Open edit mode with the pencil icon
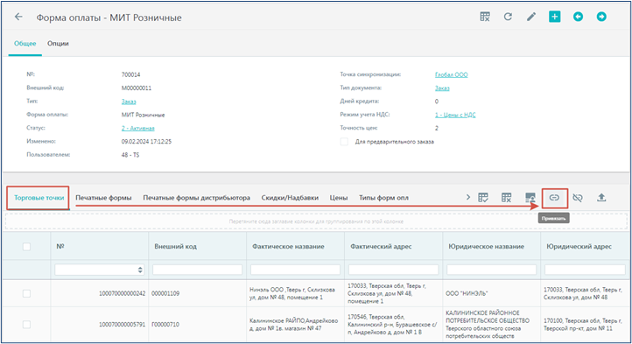 (x=531, y=17)
